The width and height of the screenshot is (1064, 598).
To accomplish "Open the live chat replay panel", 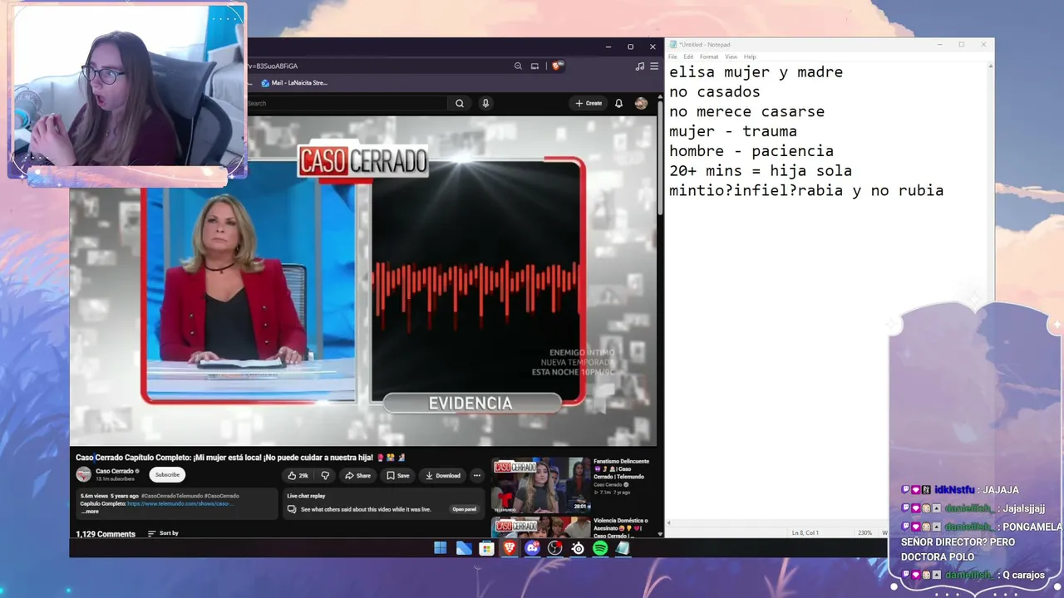I will coord(465,509).
